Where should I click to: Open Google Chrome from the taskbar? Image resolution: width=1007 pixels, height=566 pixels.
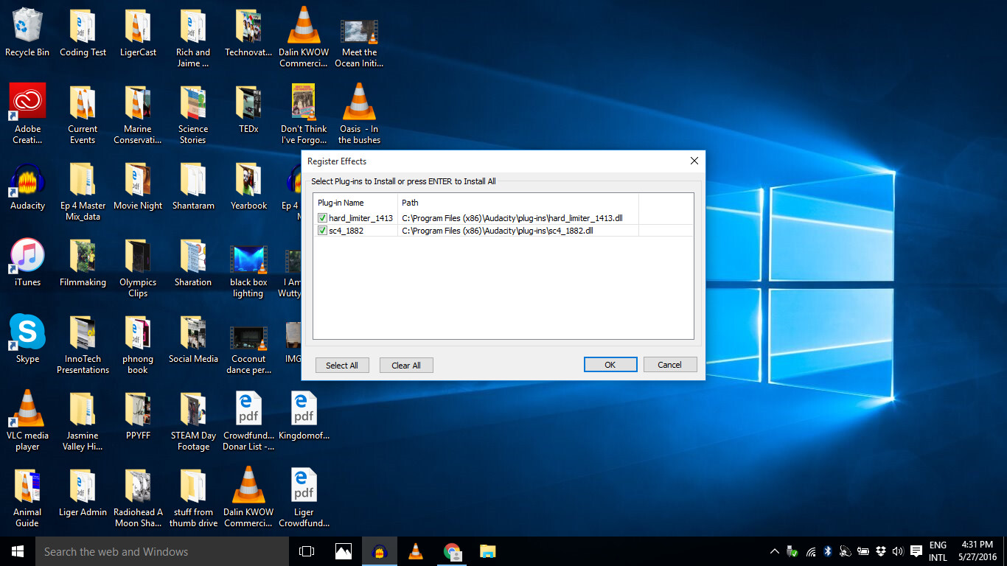point(452,551)
